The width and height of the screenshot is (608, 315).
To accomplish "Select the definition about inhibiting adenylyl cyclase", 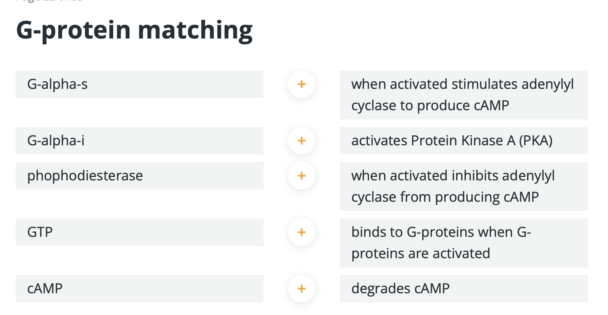I will [x=463, y=186].
